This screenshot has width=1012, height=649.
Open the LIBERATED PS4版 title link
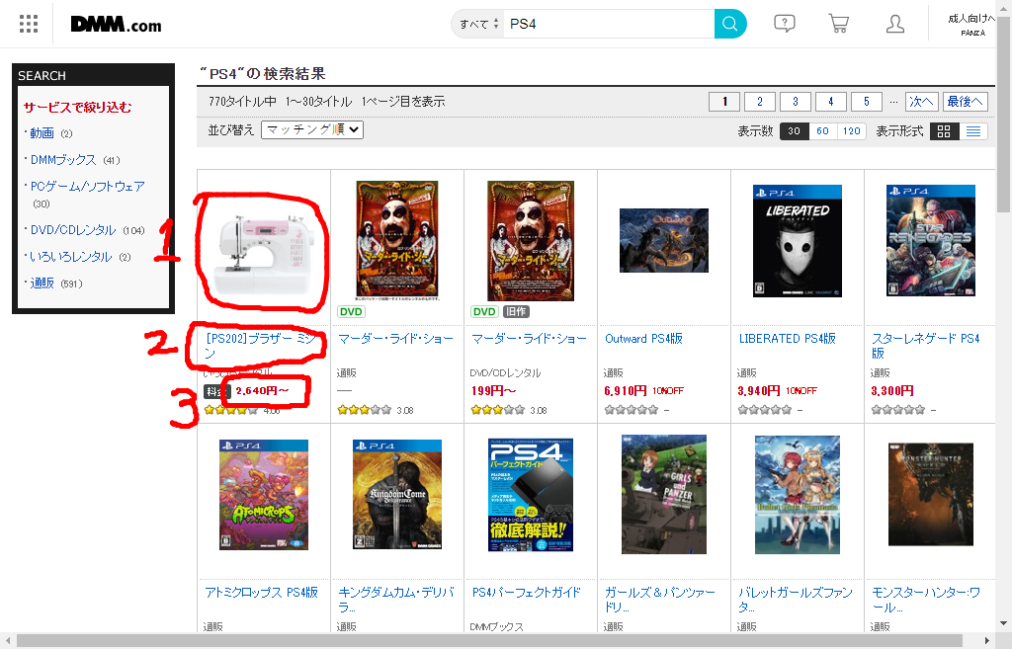[x=788, y=339]
